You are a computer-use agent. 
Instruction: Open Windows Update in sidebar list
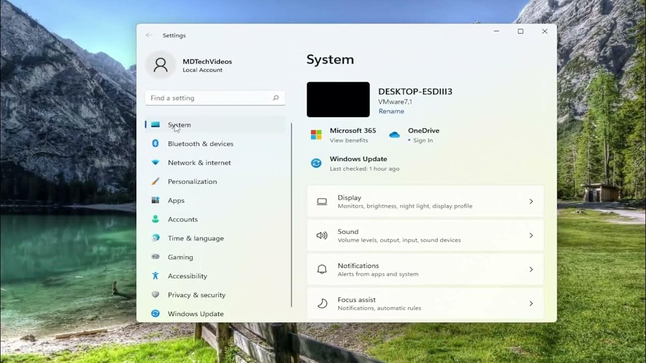point(216,314)
